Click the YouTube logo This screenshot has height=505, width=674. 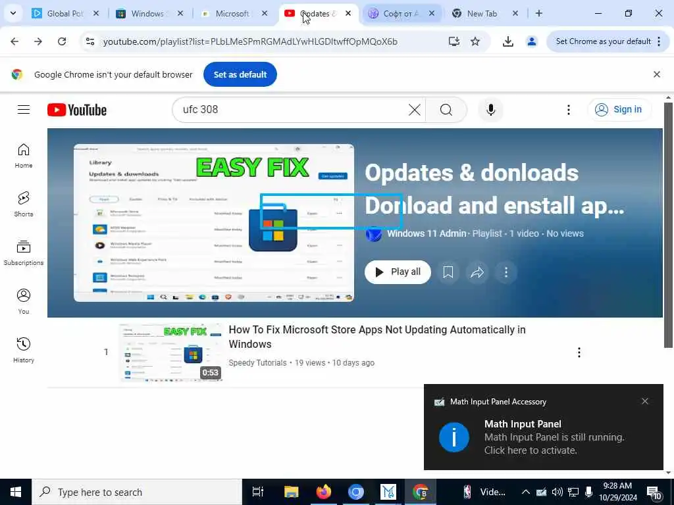click(77, 110)
